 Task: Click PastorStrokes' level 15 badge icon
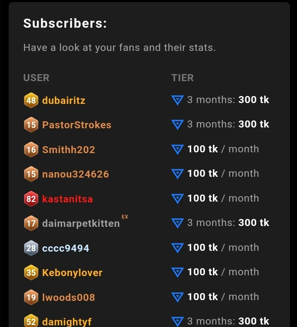point(31,125)
